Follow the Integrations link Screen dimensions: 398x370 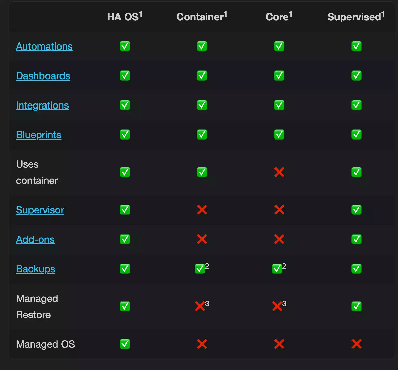pos(42,105)
